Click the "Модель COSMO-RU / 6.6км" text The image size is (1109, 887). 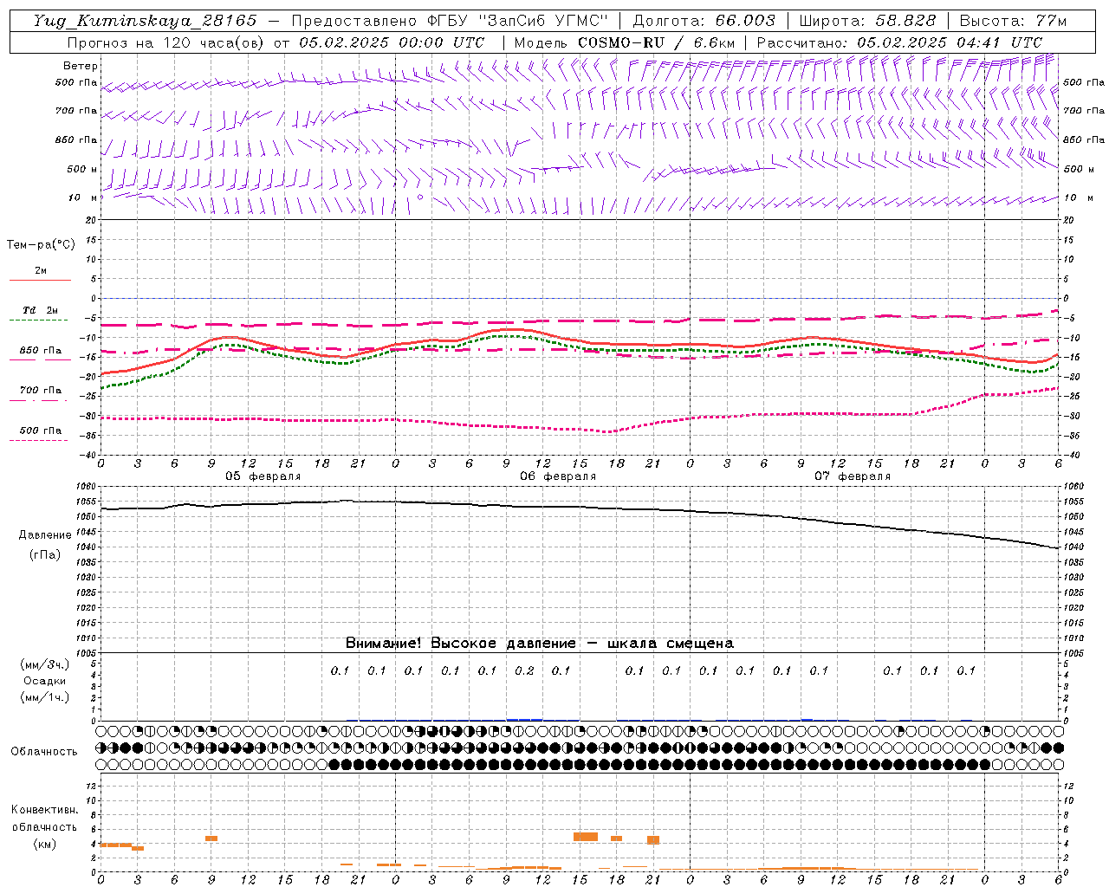click(625, 42)
